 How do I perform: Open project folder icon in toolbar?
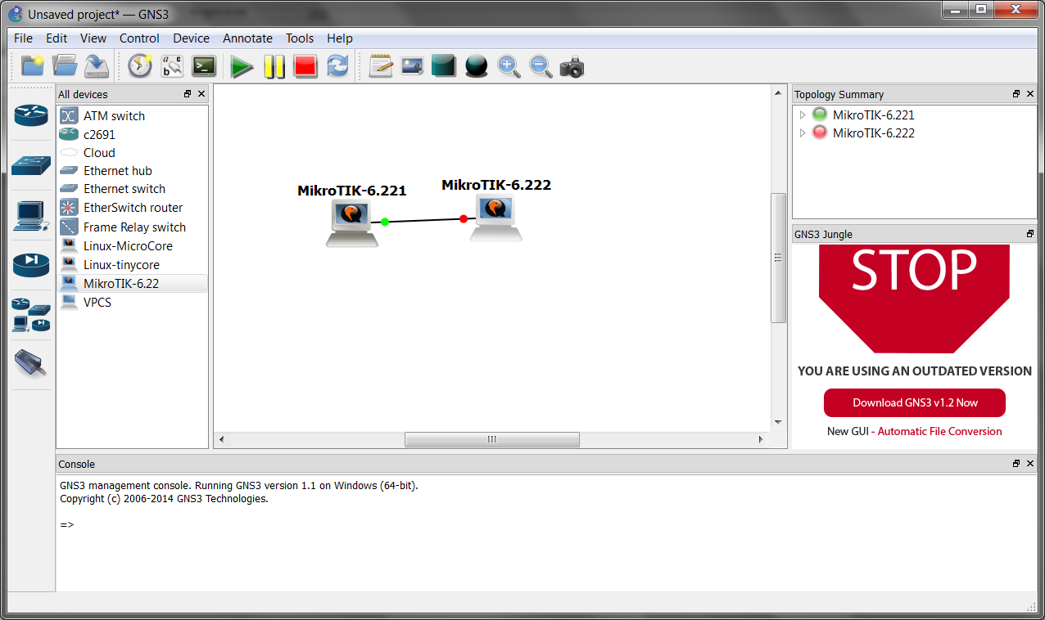(x=65, y=66)
